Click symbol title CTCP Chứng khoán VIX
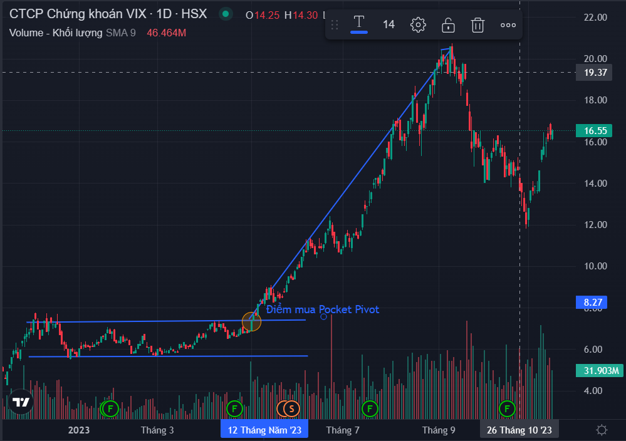 click(80, 14)
